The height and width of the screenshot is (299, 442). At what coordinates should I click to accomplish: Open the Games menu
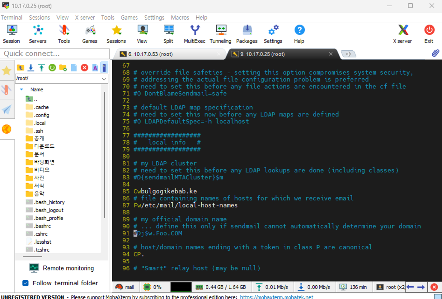click(x=129, y=17)
